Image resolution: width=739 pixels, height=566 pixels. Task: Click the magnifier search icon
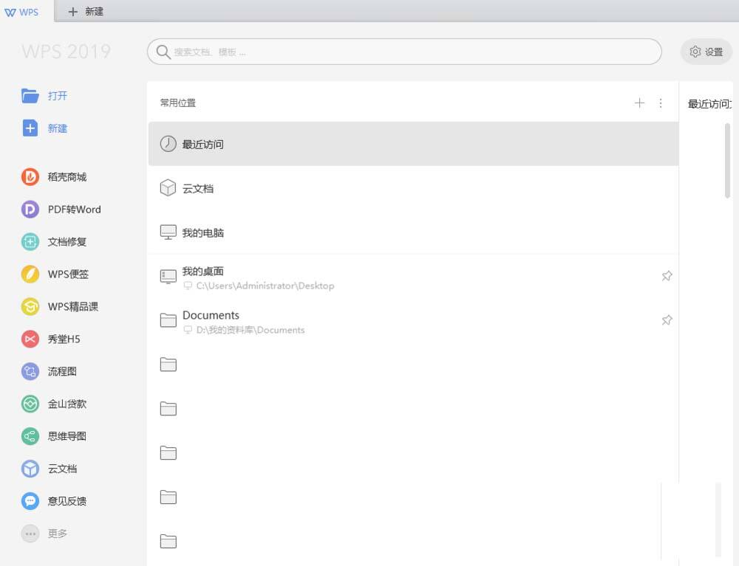163,52
